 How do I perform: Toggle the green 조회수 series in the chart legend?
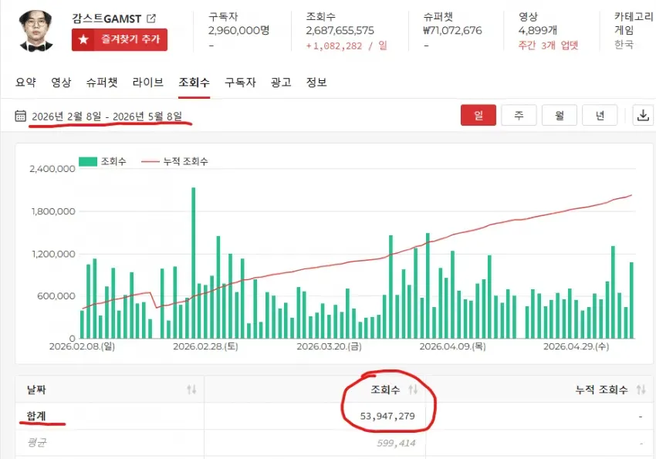[103, 161]
